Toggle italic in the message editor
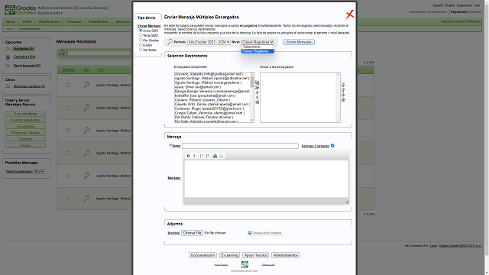Viewport: 489px width, 275px height. (x=194, y=156)
